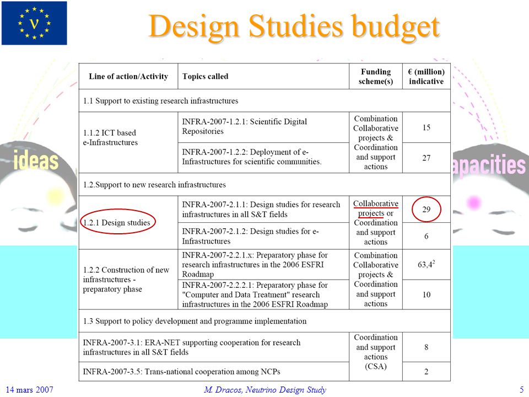This screenshot has height=397, width=529.
Task: Click the budget value '29'
Action: [x=427, y=210]
